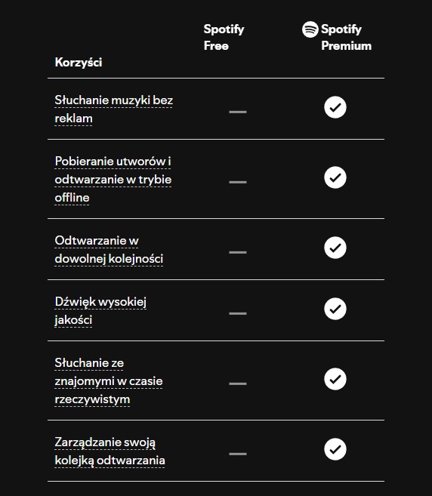Screen dimensions: 432x496
Task: Open 'Słuchanie ze znajomymi w czasie rzeczywistym' link
Action: (109, 381)
